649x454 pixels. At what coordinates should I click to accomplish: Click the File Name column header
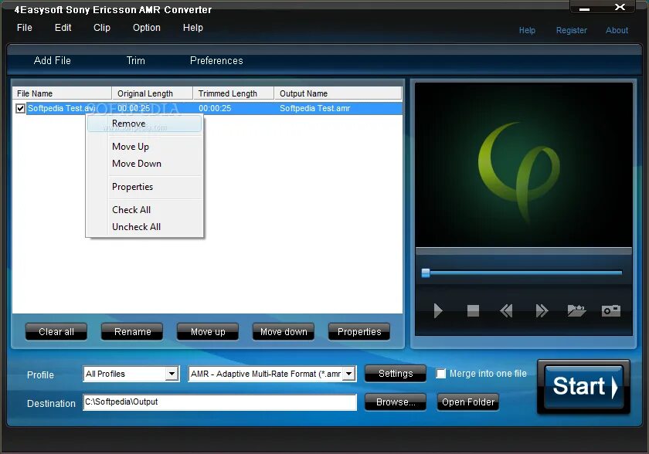[x=62, y=93]
